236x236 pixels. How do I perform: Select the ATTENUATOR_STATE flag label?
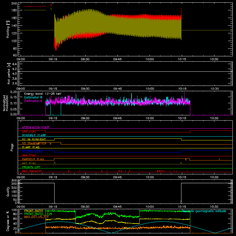[x=36, y=127]
